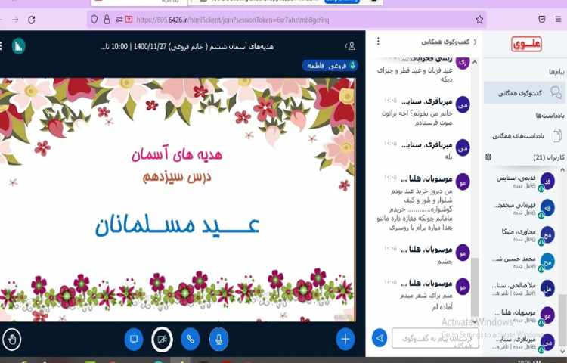
Task: Select user ملا صالحی in the list
Action: point(525,289)
